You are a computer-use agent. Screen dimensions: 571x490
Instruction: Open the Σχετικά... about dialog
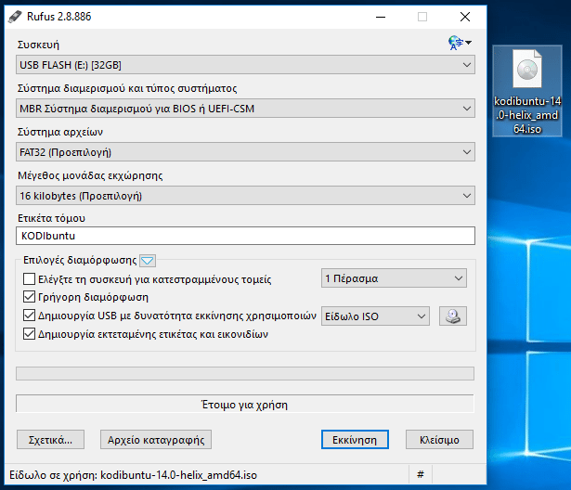50,440
